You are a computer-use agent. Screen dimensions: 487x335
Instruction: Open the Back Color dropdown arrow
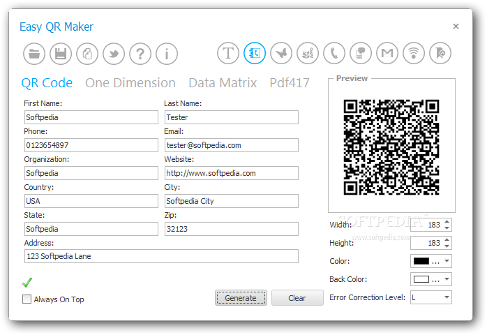point(447,279)
